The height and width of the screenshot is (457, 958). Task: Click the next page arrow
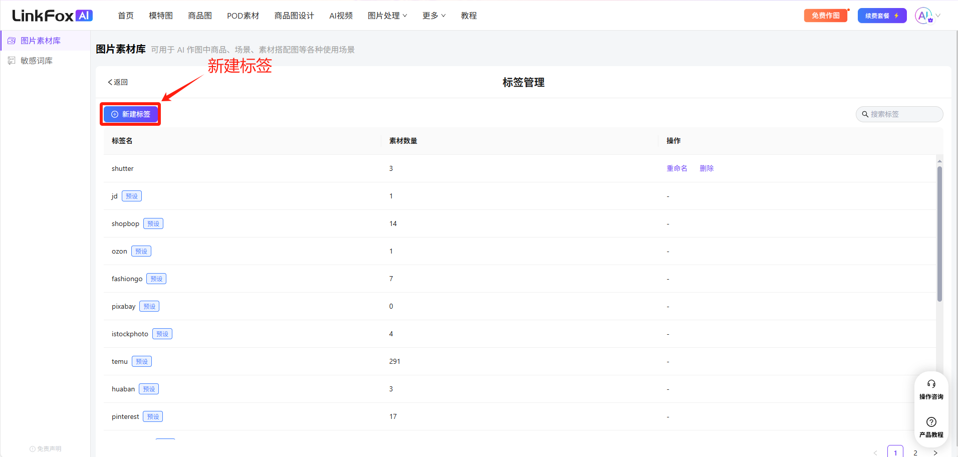(935, 452)
